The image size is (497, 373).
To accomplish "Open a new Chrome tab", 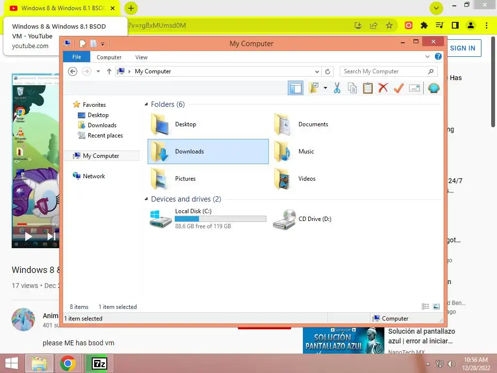I will pos(131,8).
